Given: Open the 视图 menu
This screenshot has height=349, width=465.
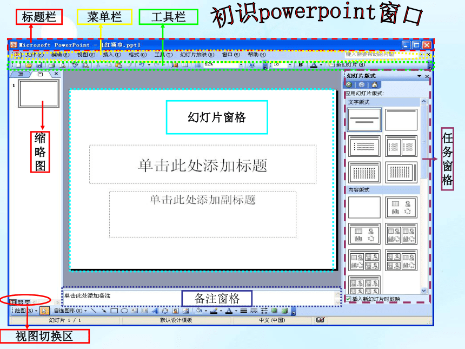Looking at the screenshot, I should point(86,55).
